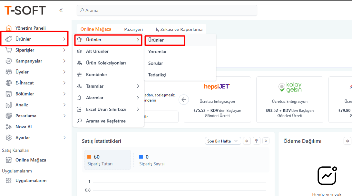Expand Kampanyalar in the sidebar

pos(64,61)
